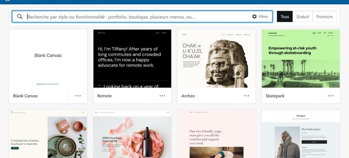Open the Archeo statue theme thumbnail
The image size is (349, 158).
[217, 58]
